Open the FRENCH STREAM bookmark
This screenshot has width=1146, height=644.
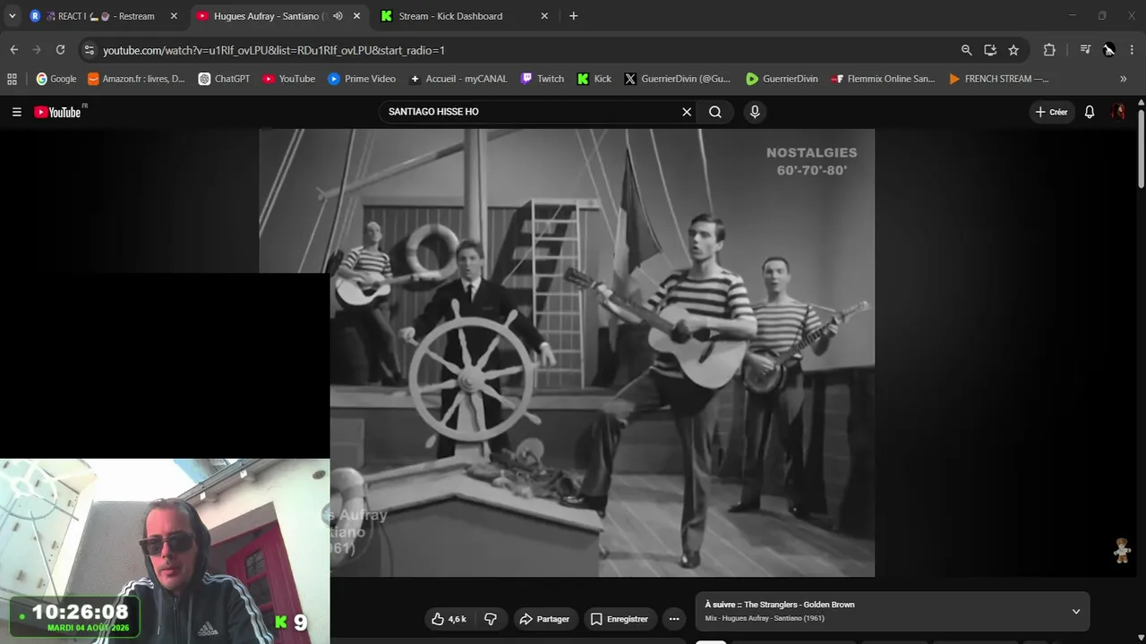coord(998,79)
